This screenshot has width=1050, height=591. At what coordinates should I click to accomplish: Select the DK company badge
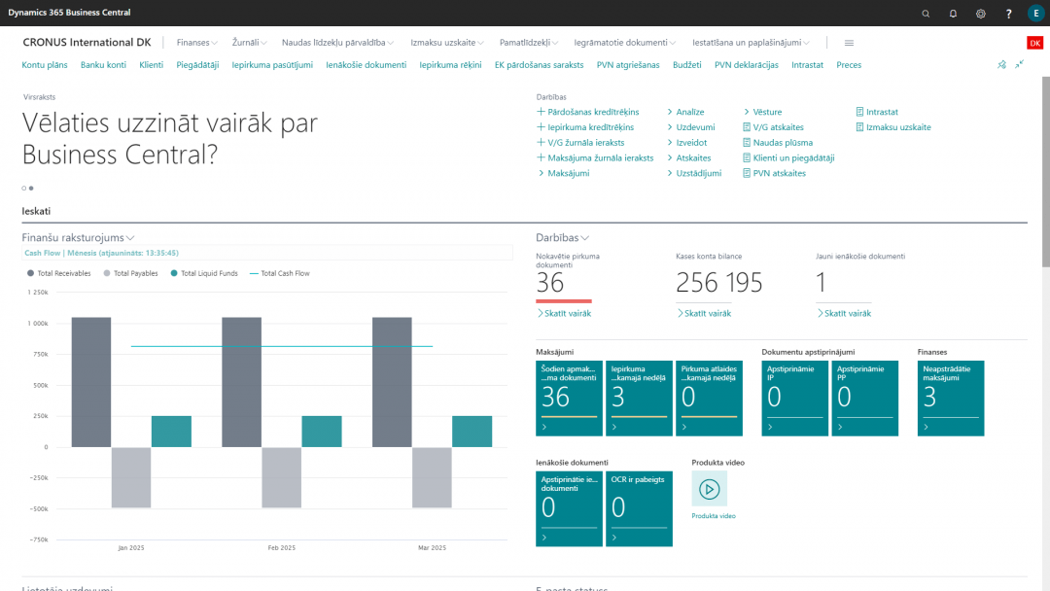click(1034, 43)
